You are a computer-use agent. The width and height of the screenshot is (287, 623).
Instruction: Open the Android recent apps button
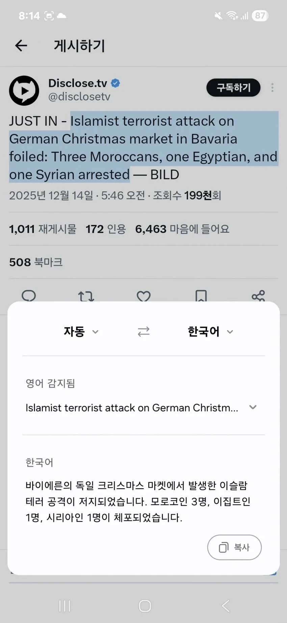[64, 606]
